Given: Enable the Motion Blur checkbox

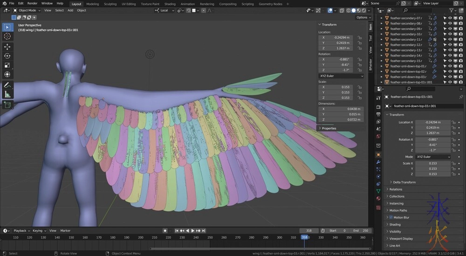Looking at the screenshot, I should pos(391,217).
